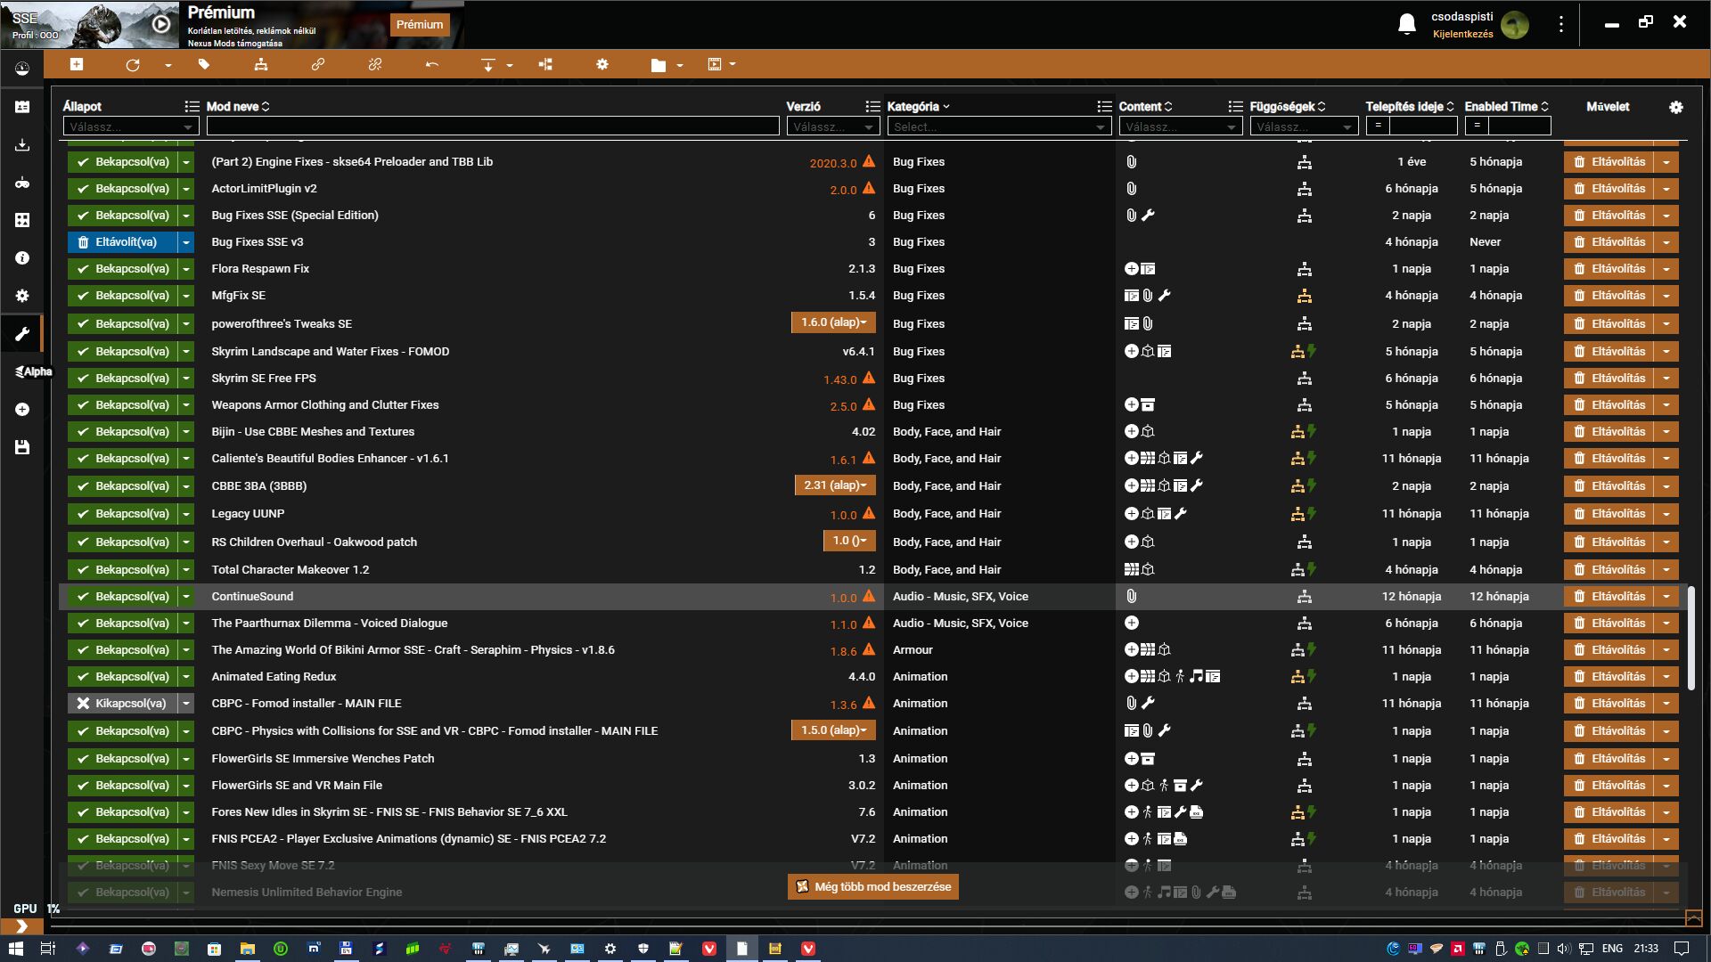Viewport: 1711px width, 962px height.
Task: Open Windows Start menu
Action: pos(15,949)
